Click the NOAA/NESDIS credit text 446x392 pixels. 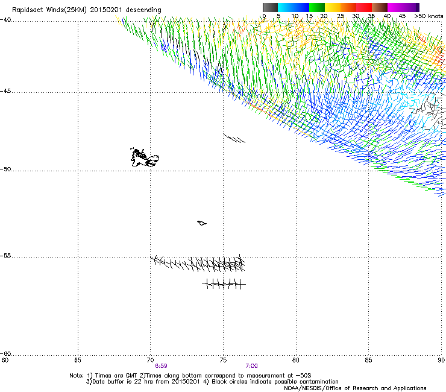(x=355, y=388)
